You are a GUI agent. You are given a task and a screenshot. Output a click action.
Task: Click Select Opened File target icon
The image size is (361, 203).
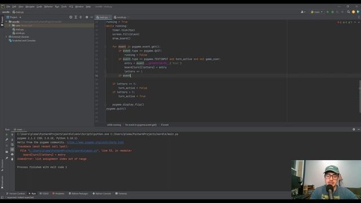pos(71,17)
